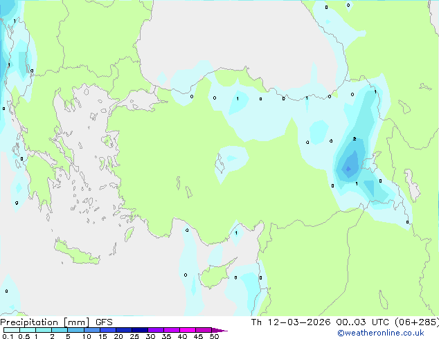
Task: Click the 5–10 mm legend color swatch
Action: (x=75, y=330)
